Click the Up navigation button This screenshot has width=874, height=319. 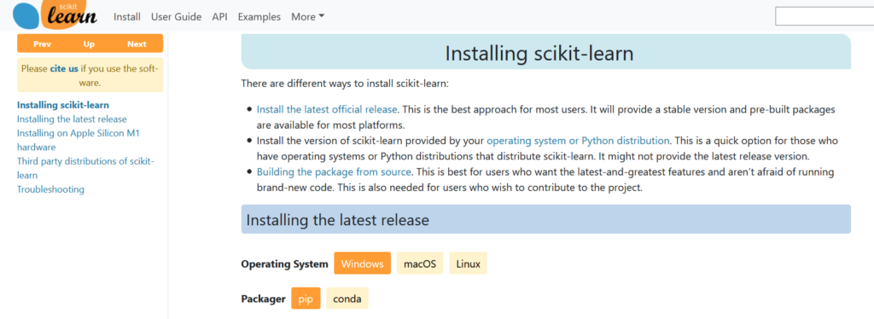click(89, 44)
